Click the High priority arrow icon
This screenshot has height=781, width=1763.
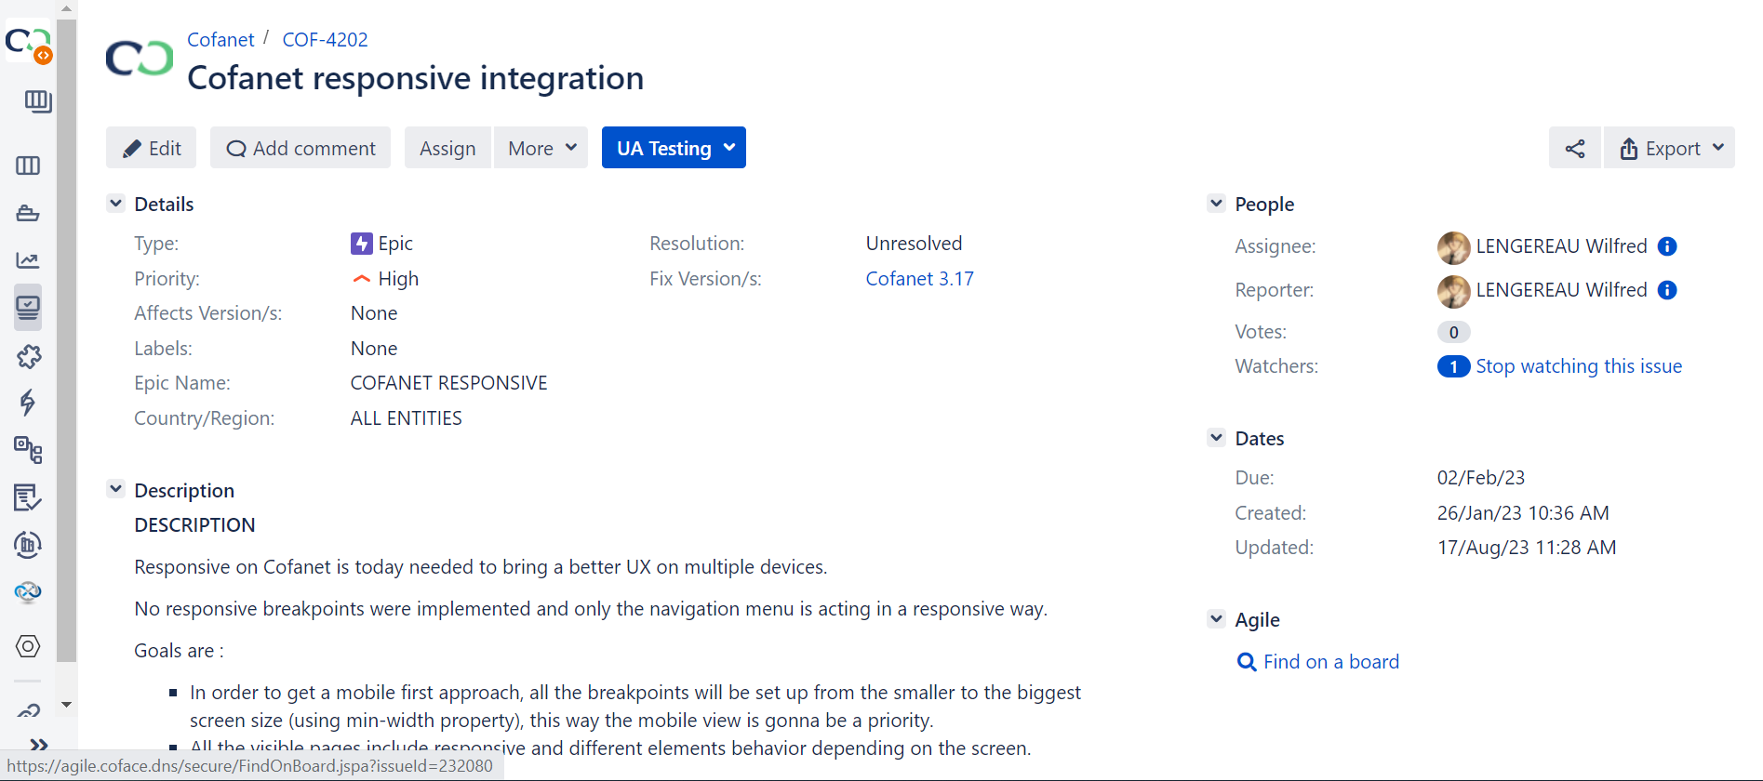point(361,279)
